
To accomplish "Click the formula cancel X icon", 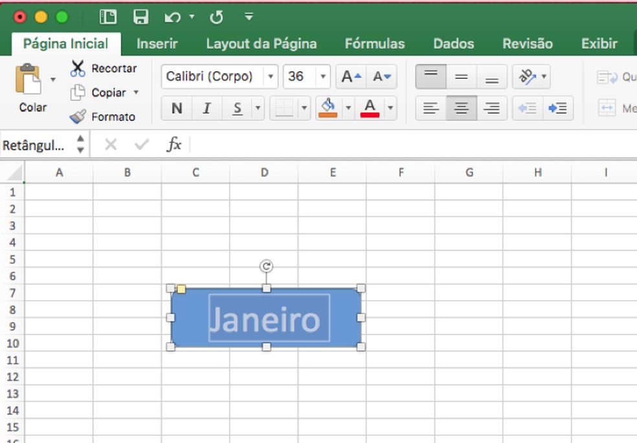I will click(111, 144).
